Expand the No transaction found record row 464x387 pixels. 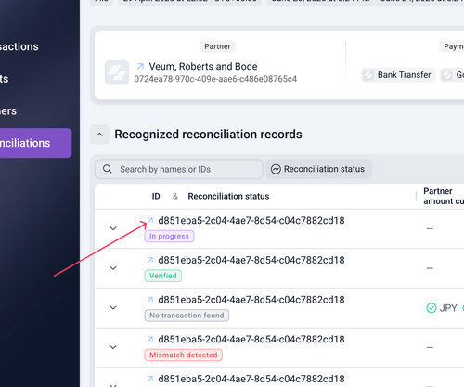click(113, 307)
